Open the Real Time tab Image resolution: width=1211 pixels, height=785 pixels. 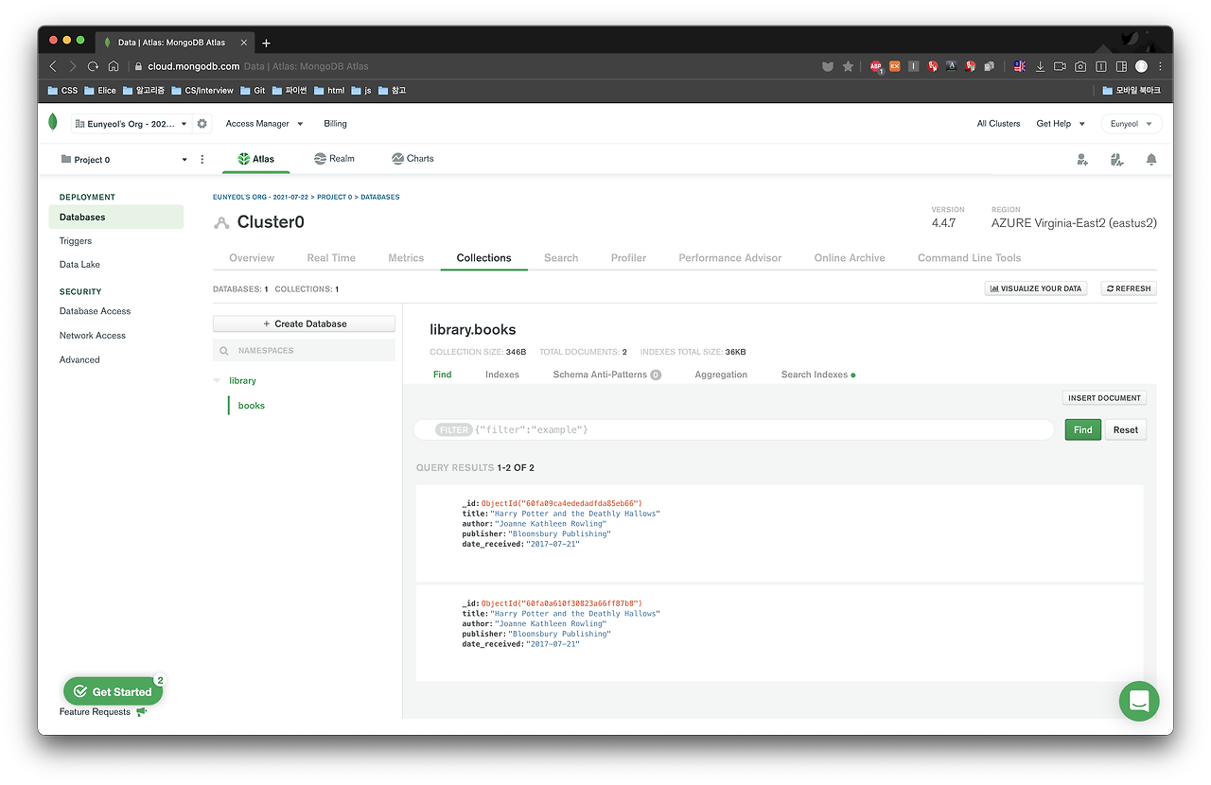331,258
